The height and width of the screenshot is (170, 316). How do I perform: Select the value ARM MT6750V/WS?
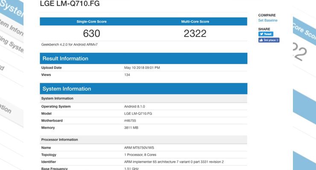coord(139,148)
